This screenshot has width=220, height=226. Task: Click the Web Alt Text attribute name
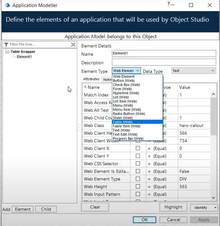coord(96,110)
